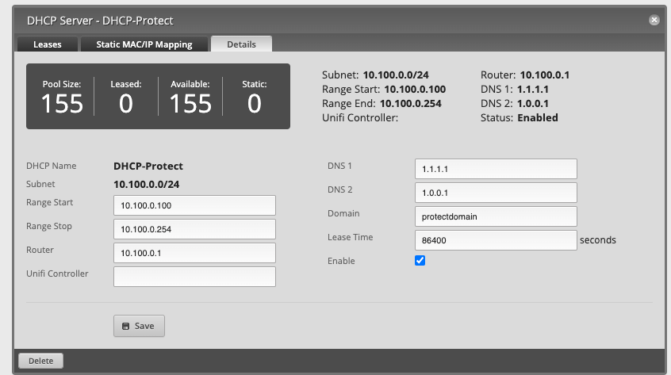The height and width of the screenshot is (375, 671).
Task: Uncheck the Enable checkbox
Action: click(420, 261)
